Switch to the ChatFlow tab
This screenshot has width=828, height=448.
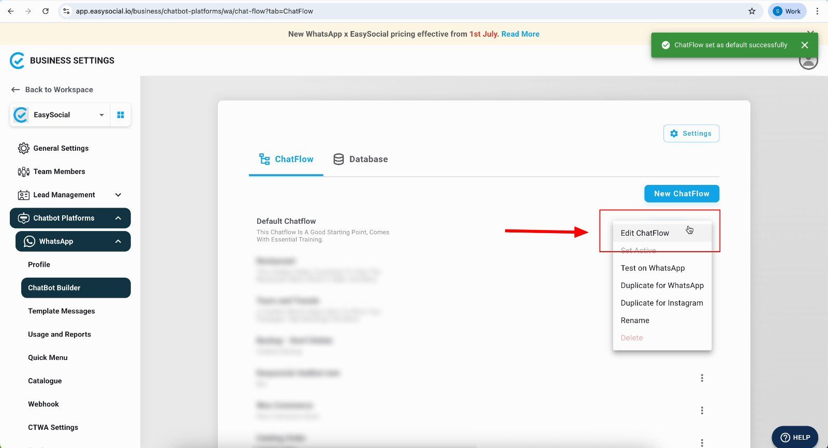tap(286, 160)
